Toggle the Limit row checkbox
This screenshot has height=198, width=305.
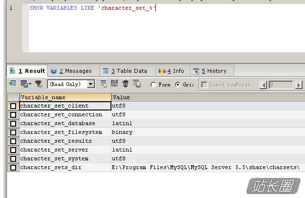point(204,85)
